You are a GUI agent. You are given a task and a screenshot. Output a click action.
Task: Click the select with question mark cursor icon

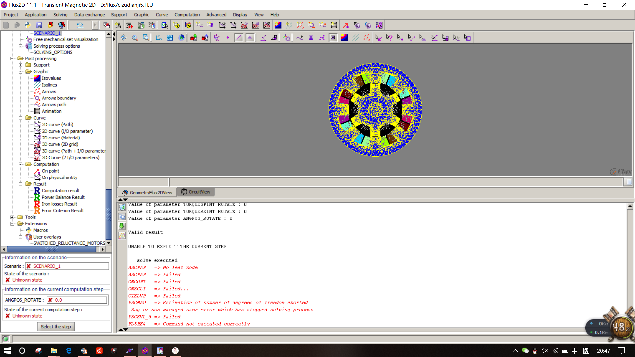389,38
